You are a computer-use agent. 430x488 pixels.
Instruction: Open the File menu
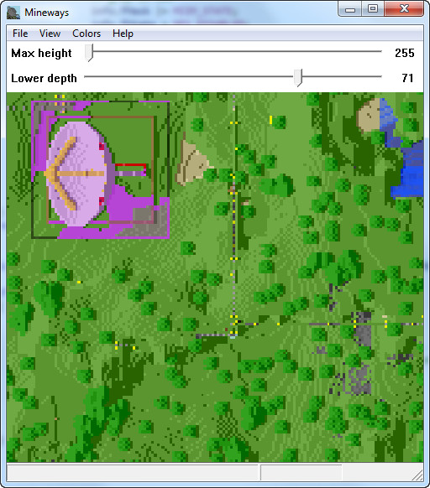click(20, 34)
